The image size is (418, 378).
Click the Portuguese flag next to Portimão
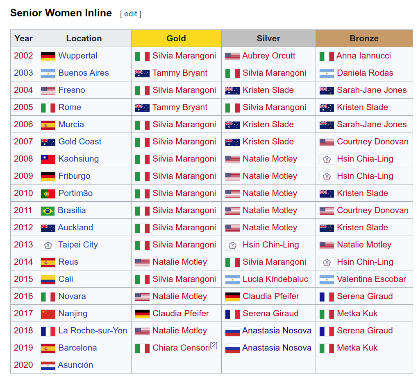pos(48,193)
